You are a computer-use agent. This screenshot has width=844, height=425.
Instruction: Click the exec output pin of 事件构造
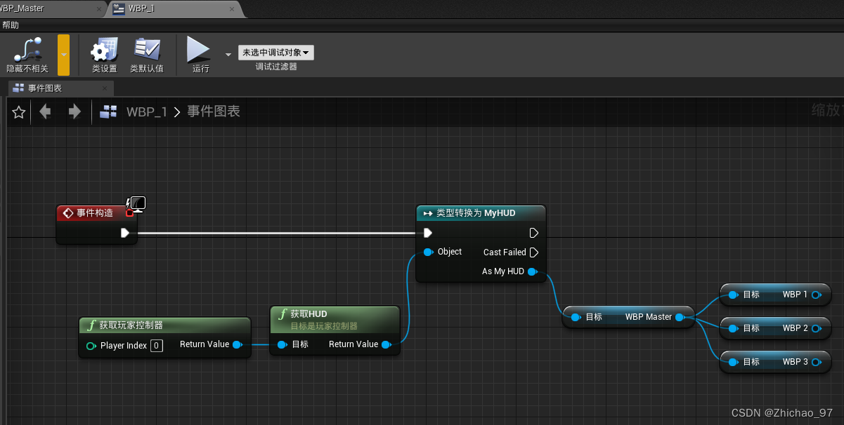point(125,233)
